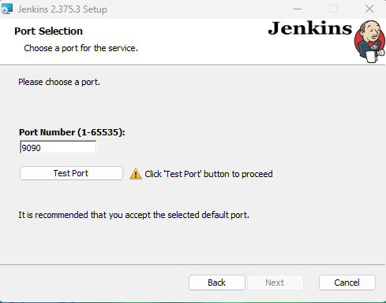The width and height of the screenshot is (386, 303).
Task: Click the greyed-out maximize window button
Action: [333, 9]
